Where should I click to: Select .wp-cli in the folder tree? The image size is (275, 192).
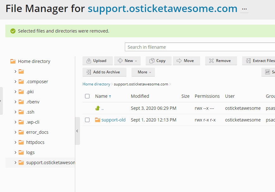coord(33,122)
